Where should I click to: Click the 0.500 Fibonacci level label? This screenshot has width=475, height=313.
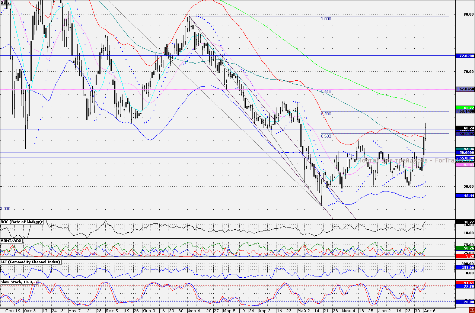tap(326, 114)
